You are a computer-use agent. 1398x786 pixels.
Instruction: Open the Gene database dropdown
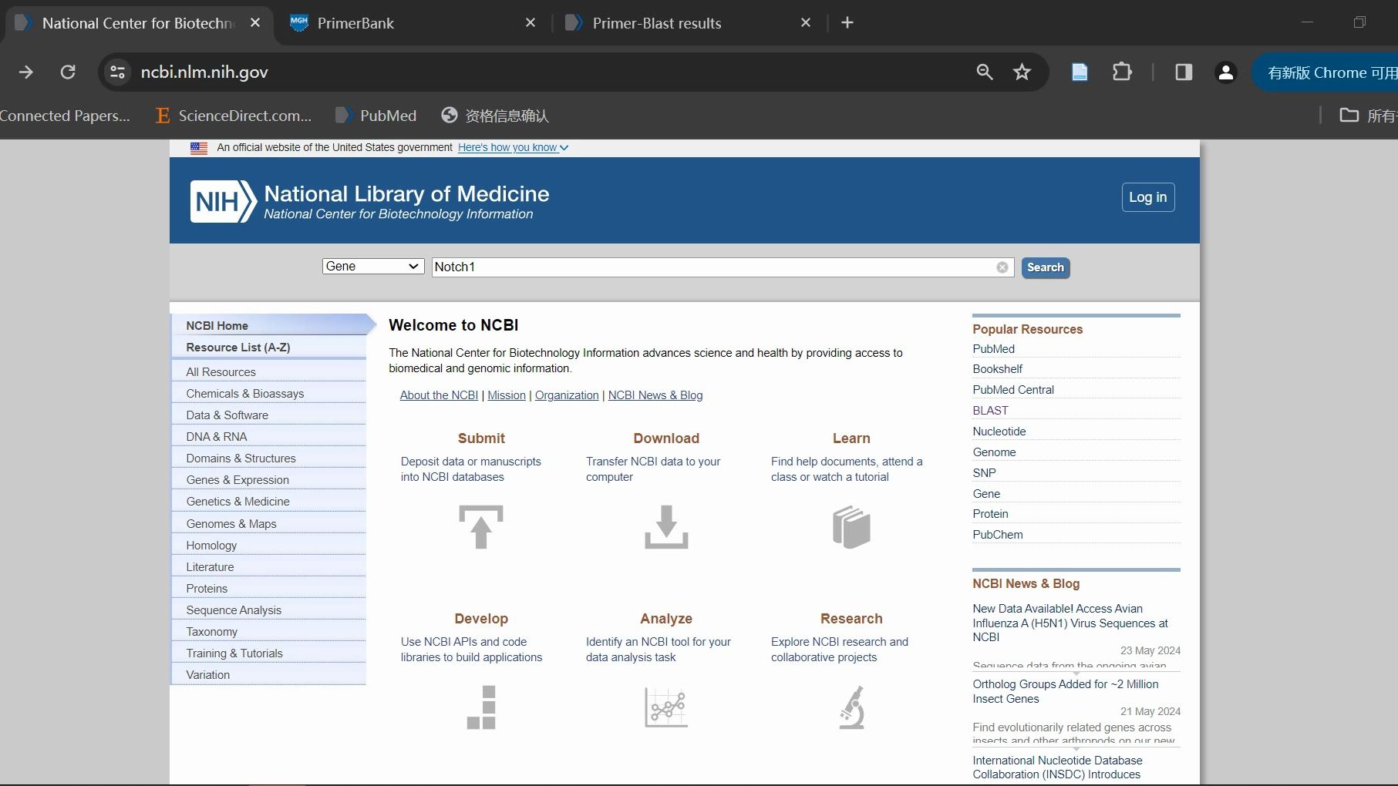373,266
